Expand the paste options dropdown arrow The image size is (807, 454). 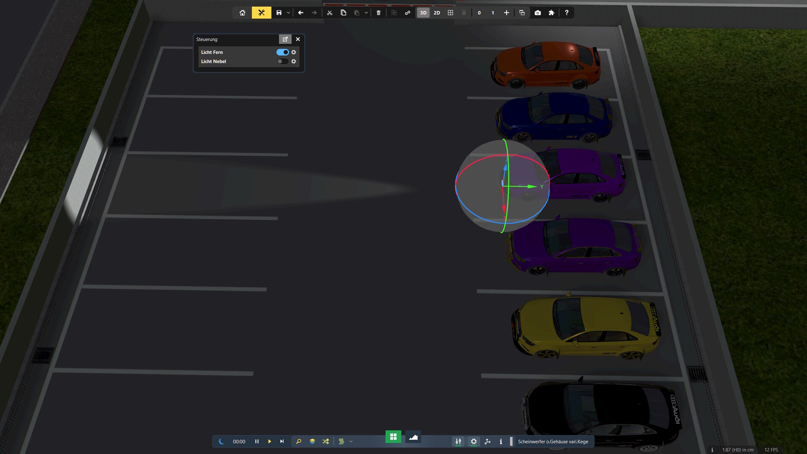click(x=366, y=13)
